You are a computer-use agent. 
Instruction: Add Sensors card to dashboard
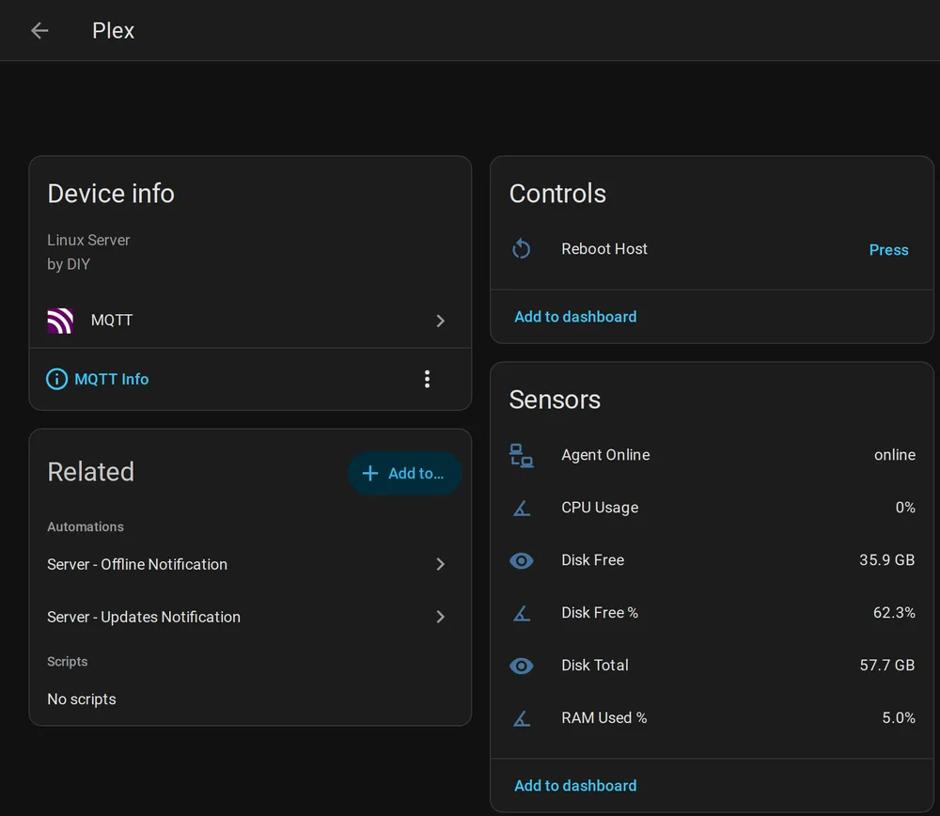575,785
